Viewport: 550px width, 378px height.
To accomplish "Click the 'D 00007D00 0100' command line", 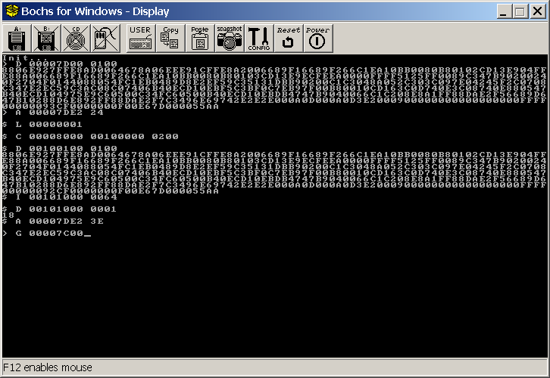I will tap(60, 64).
